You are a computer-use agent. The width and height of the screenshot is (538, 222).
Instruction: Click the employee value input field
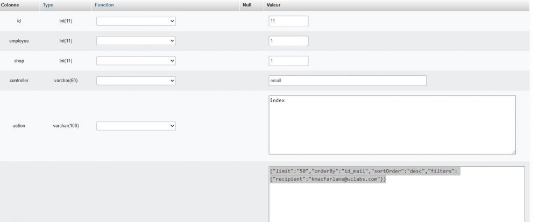point(288,41)
